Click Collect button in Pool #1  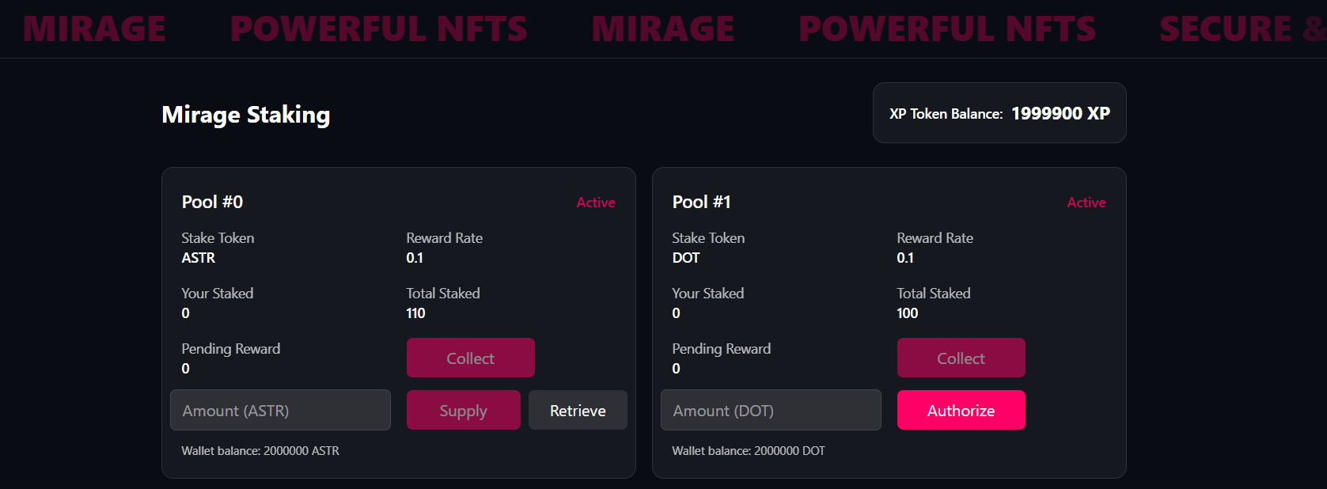click(x=961, y=358)
